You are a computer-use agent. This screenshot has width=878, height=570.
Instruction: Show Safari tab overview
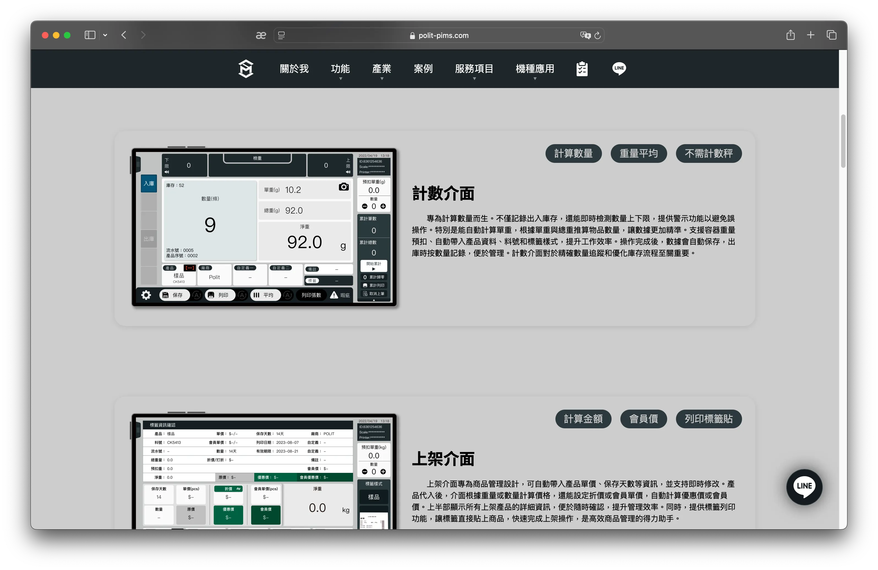click(x=831, y=35)
